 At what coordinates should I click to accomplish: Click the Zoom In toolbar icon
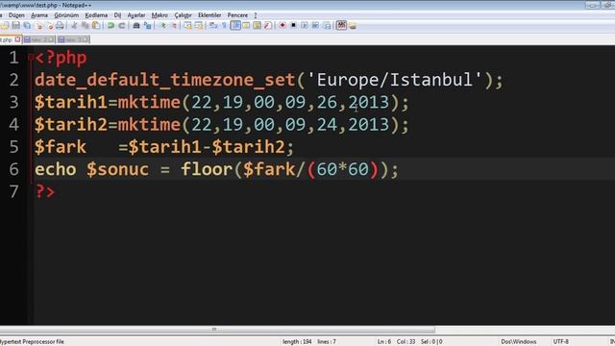(162, 26)
